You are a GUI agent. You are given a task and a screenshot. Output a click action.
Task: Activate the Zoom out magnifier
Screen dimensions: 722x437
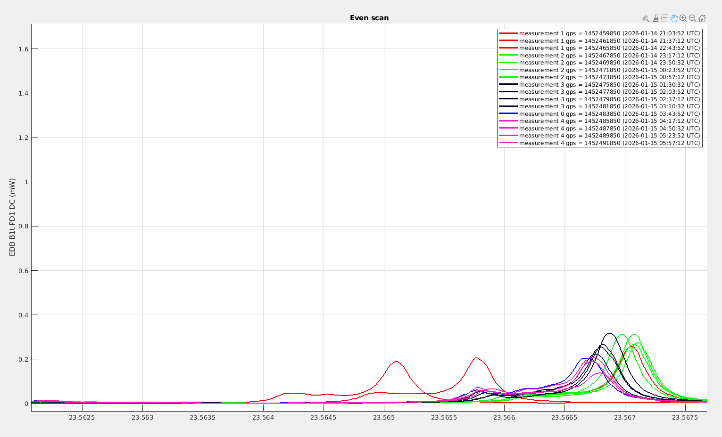point(693,18)
